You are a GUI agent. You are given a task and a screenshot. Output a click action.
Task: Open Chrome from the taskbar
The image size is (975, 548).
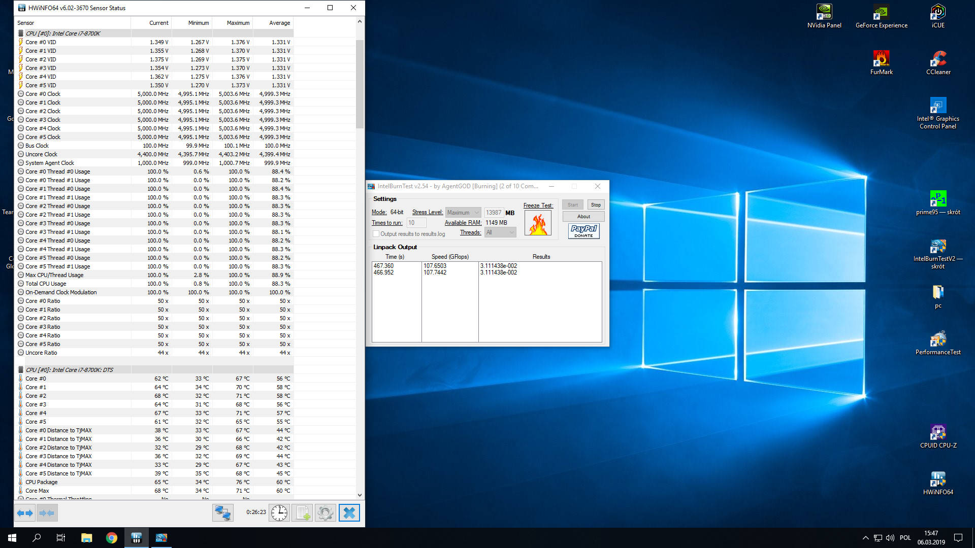(x=112, y=538)
